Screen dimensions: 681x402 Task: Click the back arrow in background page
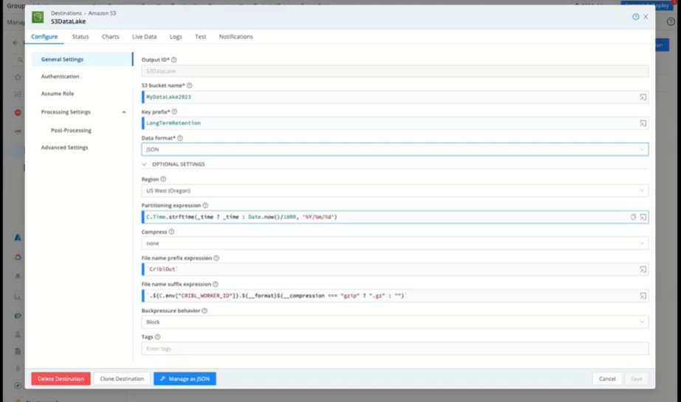pyautogui.click(x=16, y=43)
